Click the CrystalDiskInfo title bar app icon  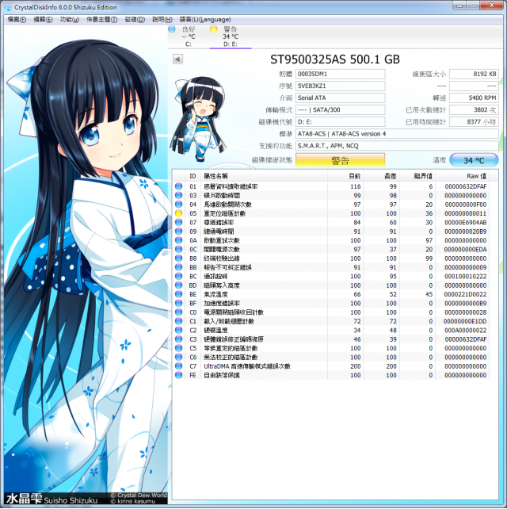(7, 7)
